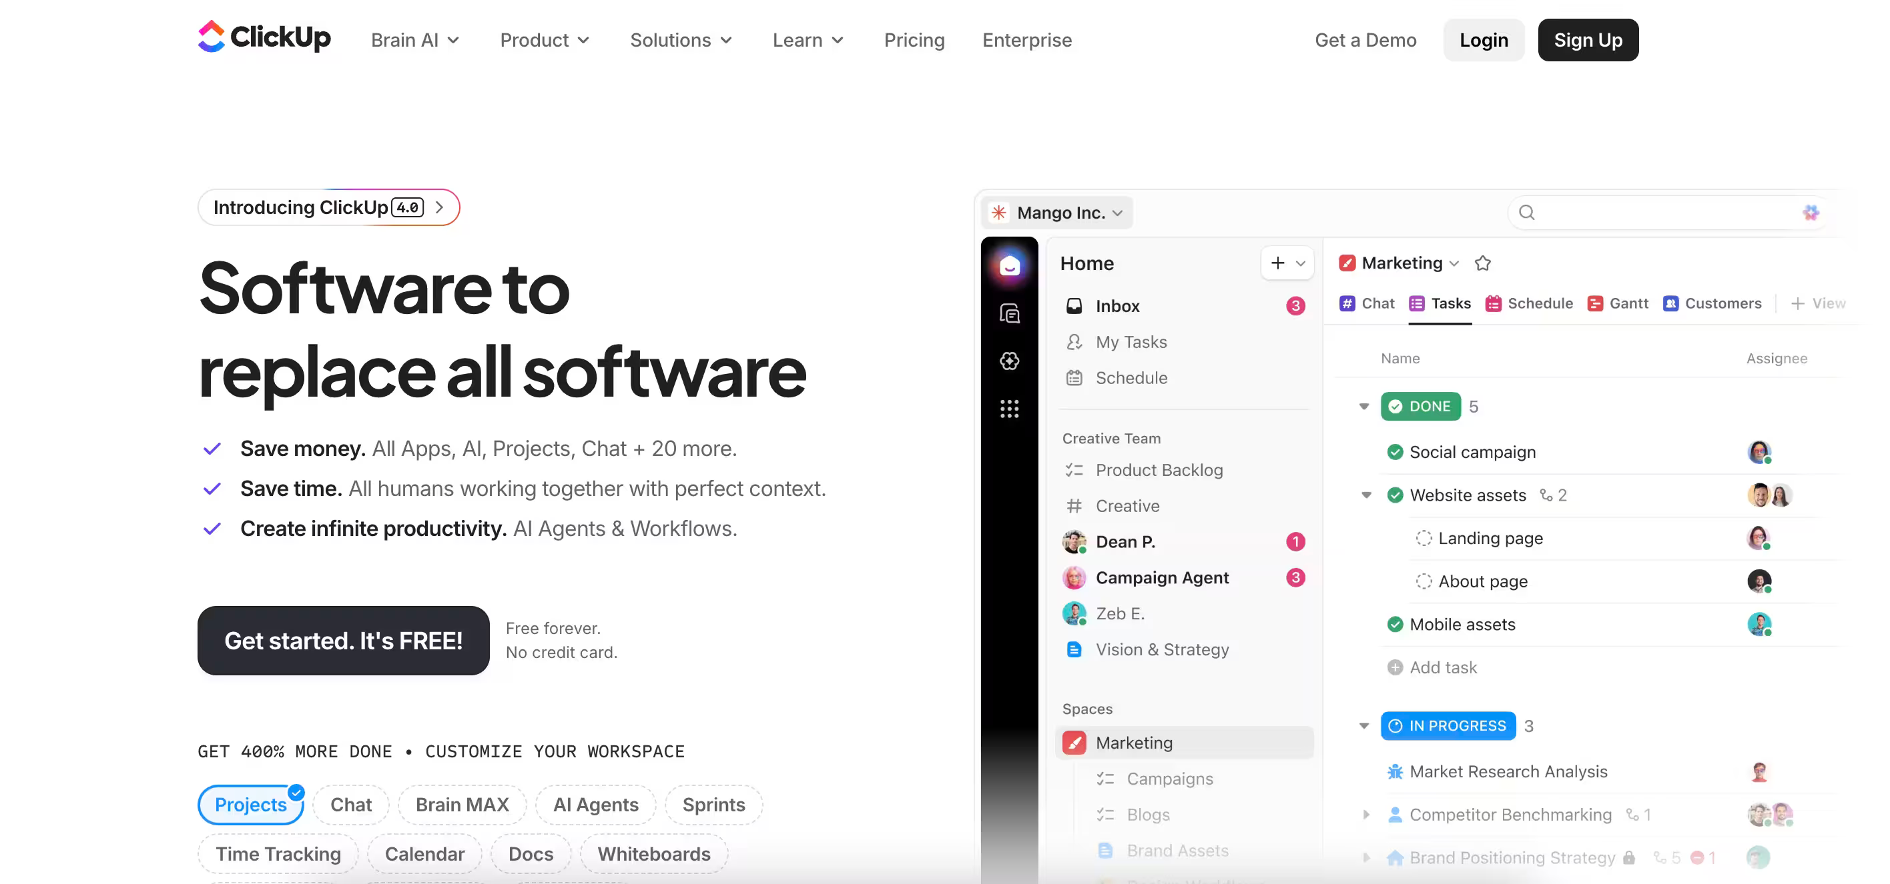Select the Sprints feature chip

(713, 804)
